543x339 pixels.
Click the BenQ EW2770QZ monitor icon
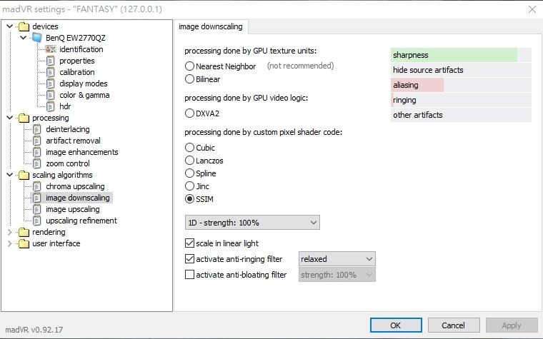37,38
